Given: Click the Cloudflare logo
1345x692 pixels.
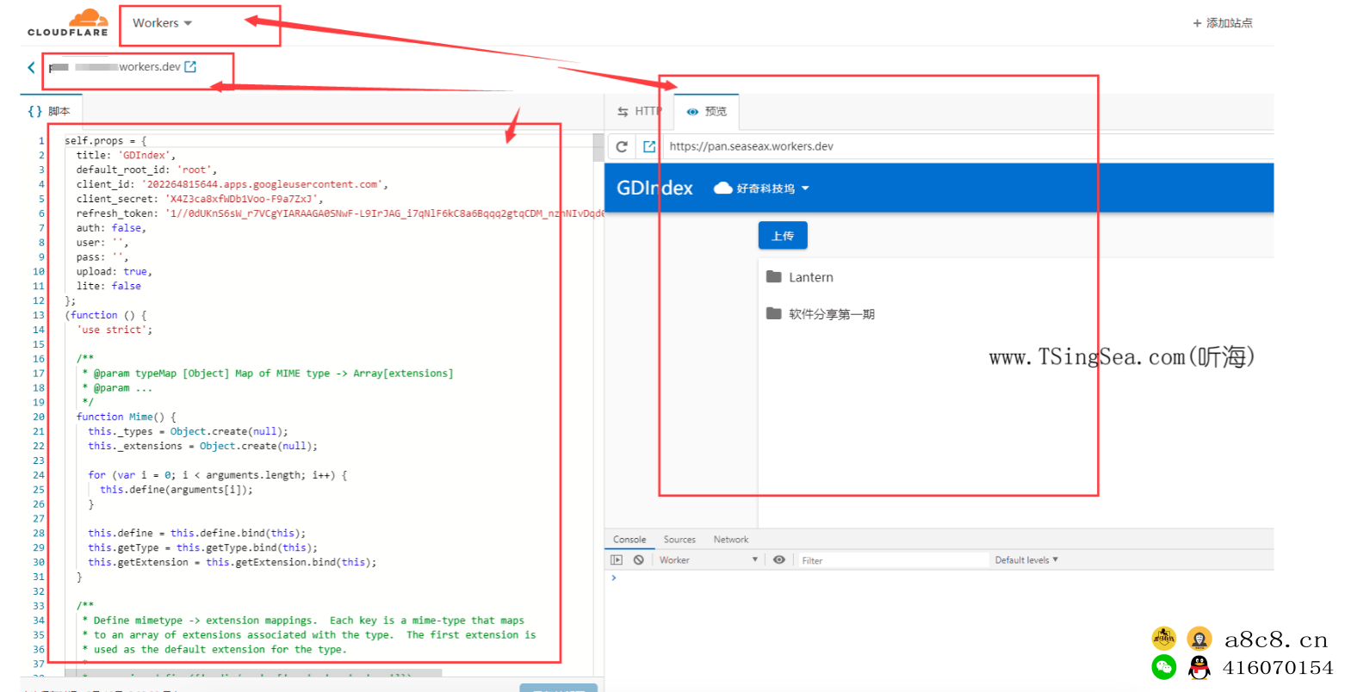Looking at the screenshot, I should [x=68, y=22].
